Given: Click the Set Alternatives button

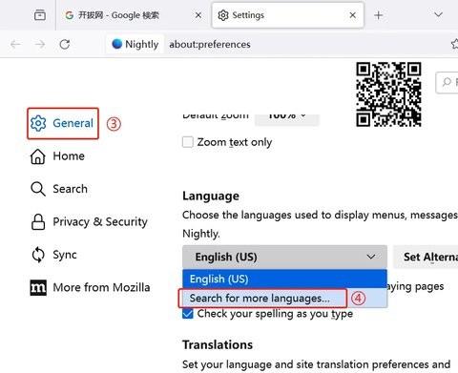Looking at the screenshot, I should pyautogui.click(x=426, y=257).
